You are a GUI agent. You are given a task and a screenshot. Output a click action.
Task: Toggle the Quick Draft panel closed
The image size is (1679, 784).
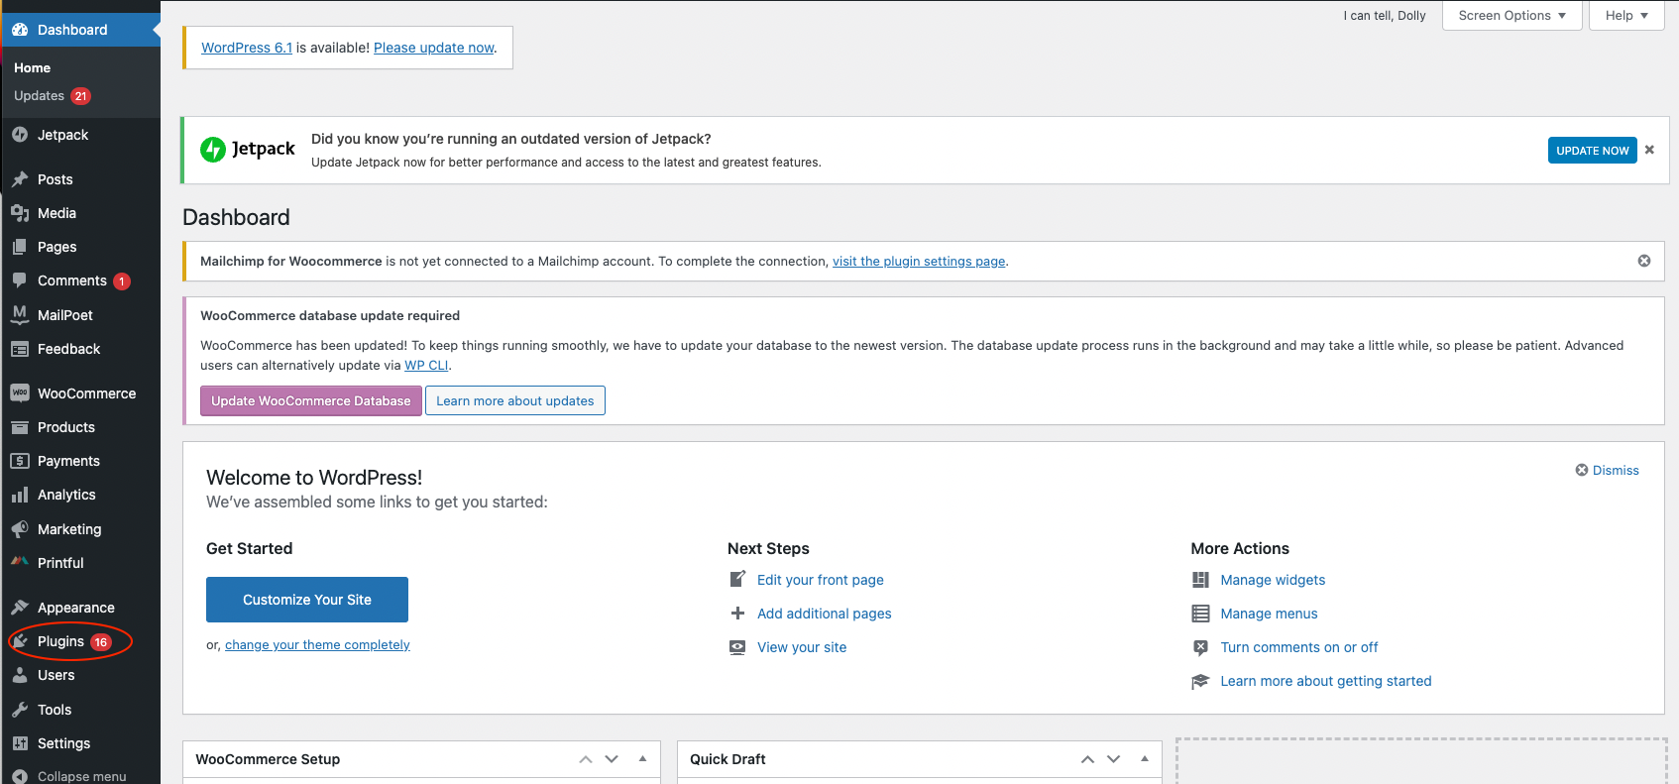point(1144,759)
